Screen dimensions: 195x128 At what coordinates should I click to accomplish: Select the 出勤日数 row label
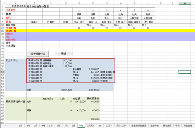click(x=16, y=28)
